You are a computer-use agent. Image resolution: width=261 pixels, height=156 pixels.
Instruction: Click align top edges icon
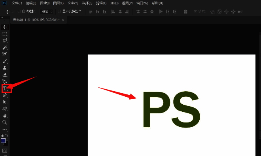pyautogui.click(x=91, y=11)
